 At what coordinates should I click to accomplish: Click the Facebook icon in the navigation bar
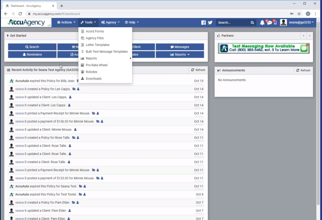(x=204, y=22)
